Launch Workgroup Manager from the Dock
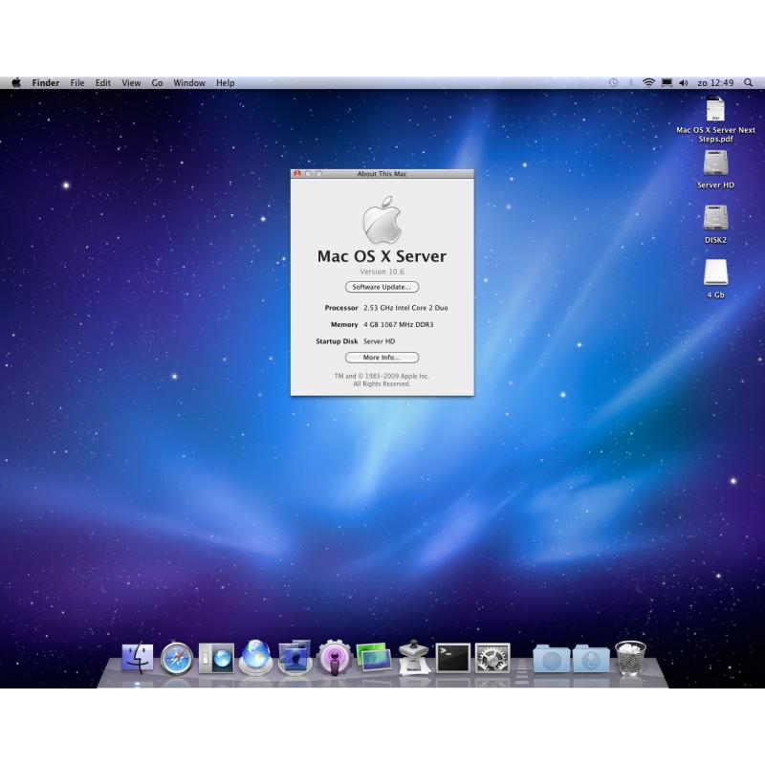The height and width of the screenshot is (765, 765). click(295, 658)
